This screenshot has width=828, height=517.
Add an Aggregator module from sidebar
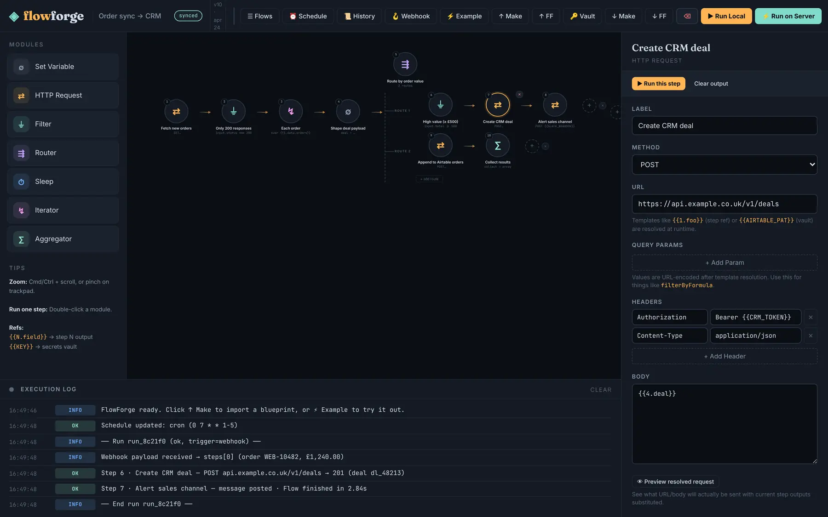[x=63, y=239]
